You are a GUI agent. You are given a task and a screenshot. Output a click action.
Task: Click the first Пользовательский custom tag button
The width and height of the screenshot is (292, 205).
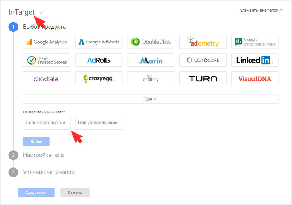pyautogui.click(x=47, y=123)
